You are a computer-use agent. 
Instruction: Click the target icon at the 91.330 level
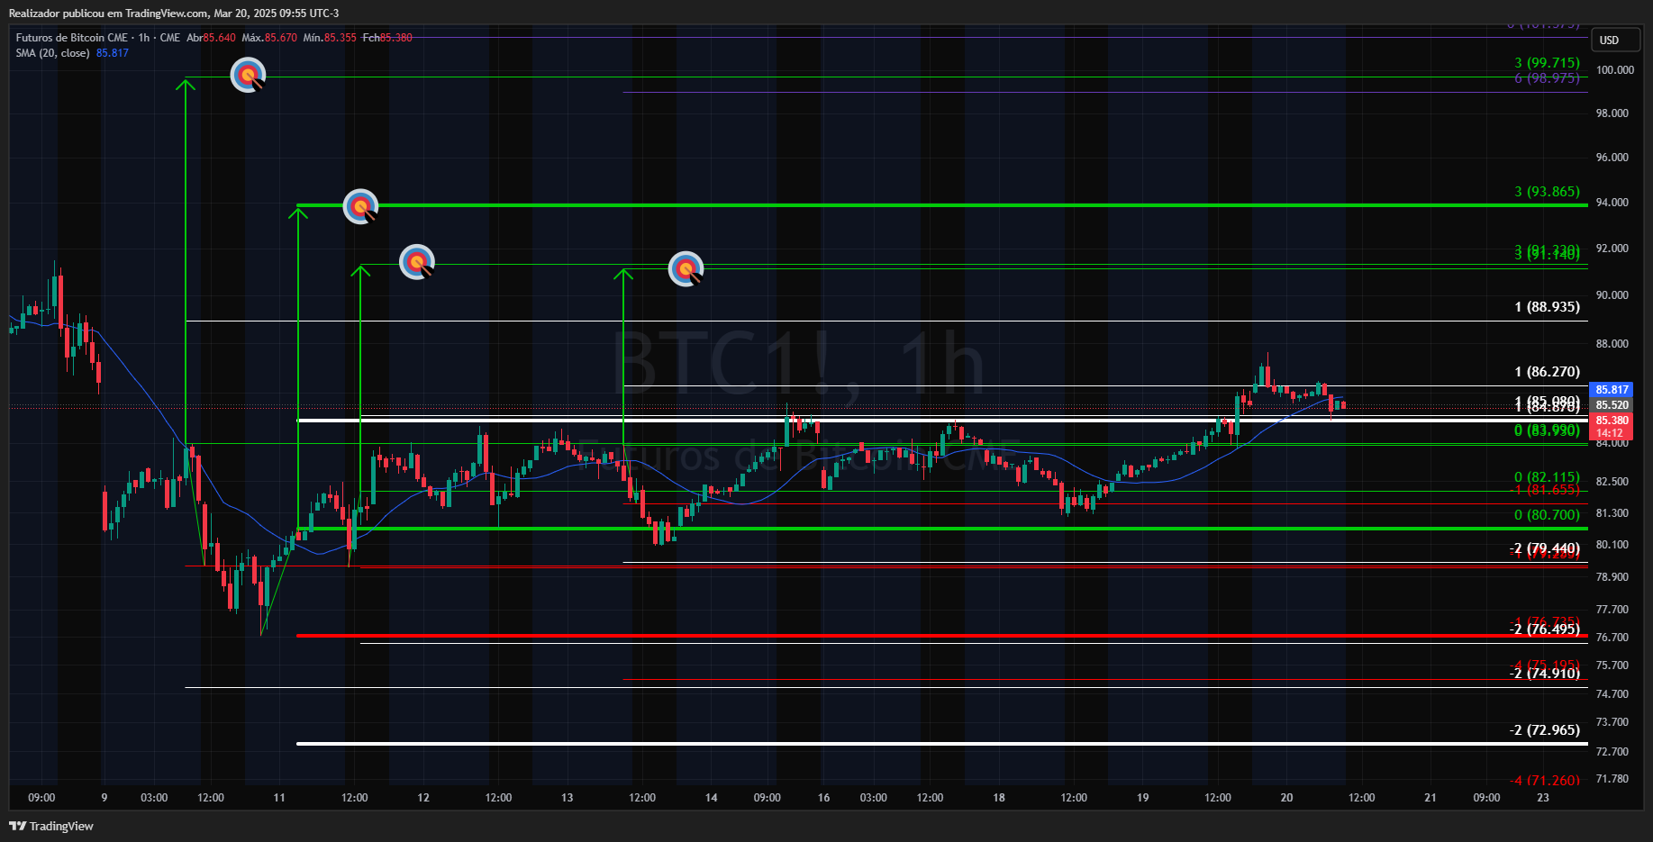click(x=417, y=262)
